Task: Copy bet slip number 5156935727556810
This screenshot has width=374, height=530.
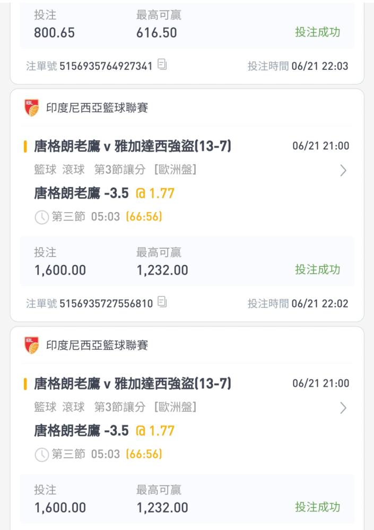Action: tap(162, 302)
